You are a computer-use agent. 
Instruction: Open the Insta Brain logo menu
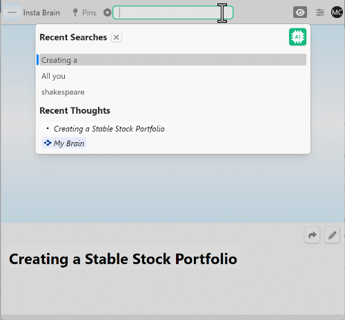click(12, 12)
